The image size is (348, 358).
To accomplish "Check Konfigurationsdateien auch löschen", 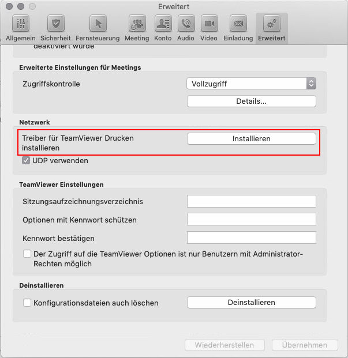I will pos(27,303).
